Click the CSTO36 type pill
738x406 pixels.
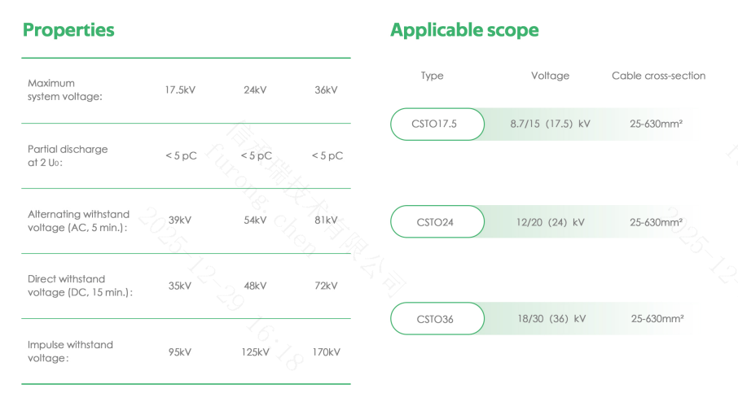pyautogui.click(x=437, y=319)
